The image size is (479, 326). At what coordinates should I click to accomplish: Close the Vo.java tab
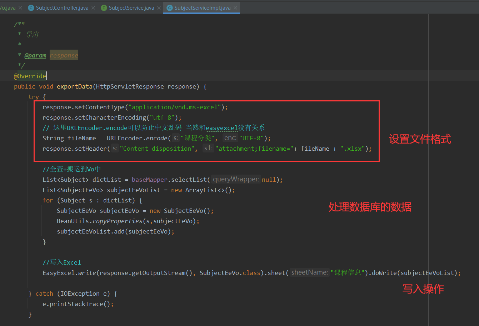20,7
